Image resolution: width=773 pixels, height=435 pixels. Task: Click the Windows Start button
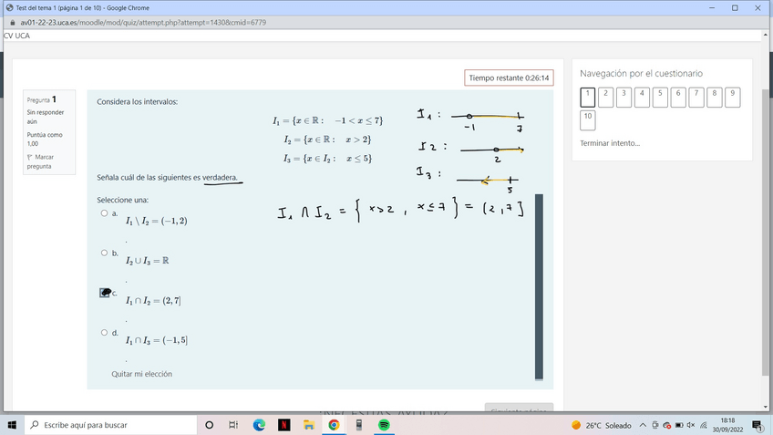pos(12,425)
